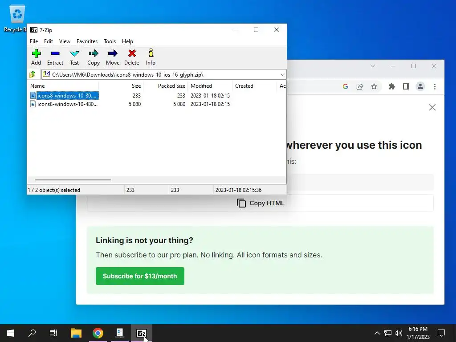Sort by the Name column header
The image size is (456, 342).
63,86
